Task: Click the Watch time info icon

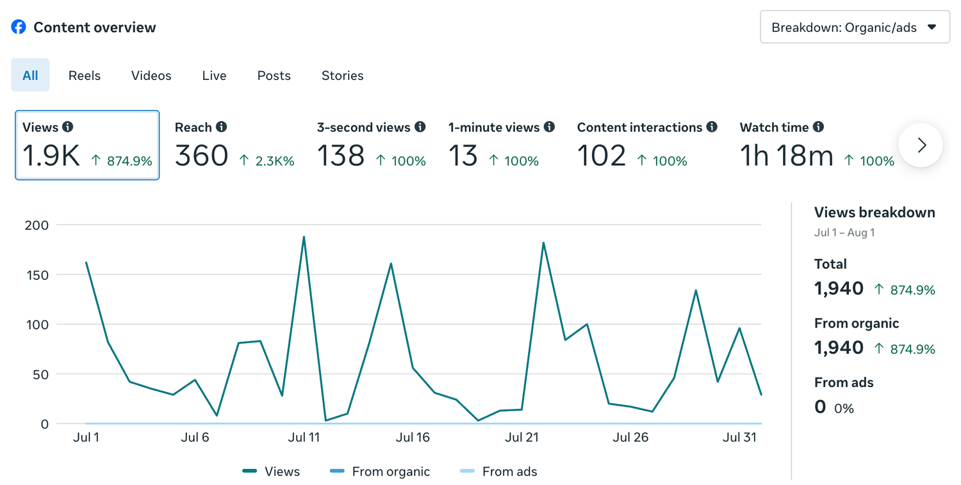Action: click(818, 127)
